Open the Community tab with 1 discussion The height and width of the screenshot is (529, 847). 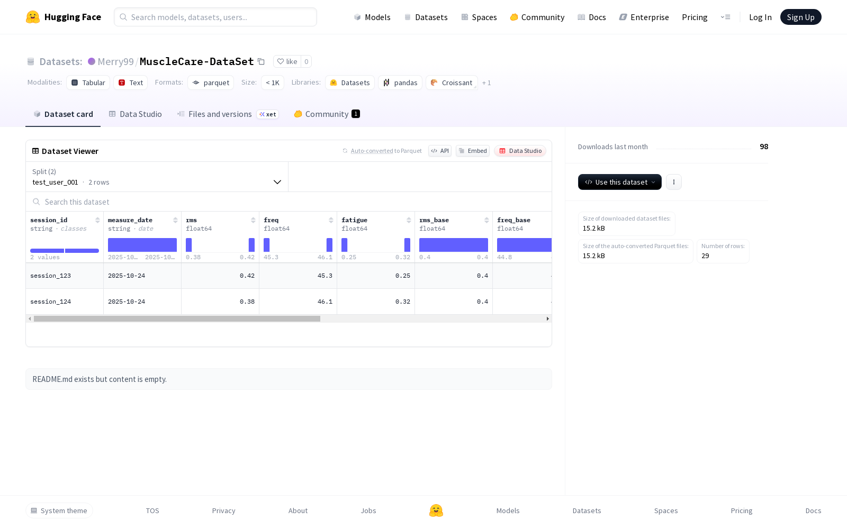click(x=327, y=114)
